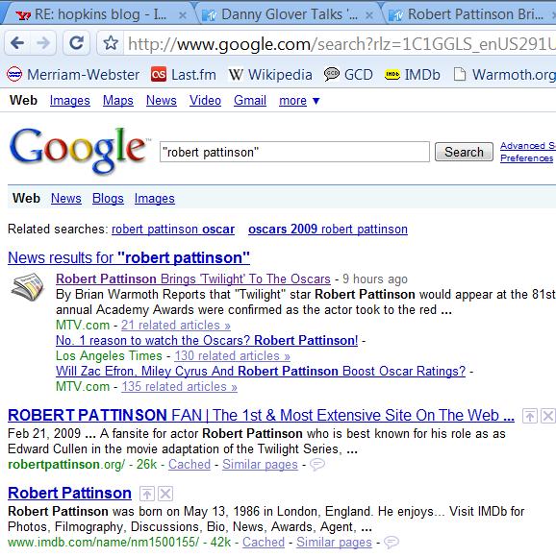This screenshot has width=556, height=557.
Task: Switch to the 'Danny Glover Talks' tab
Action: click(x=285, y=14)
